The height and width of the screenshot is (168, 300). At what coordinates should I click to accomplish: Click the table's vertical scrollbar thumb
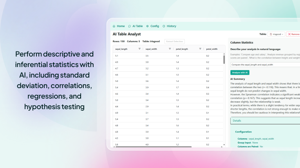224,59
